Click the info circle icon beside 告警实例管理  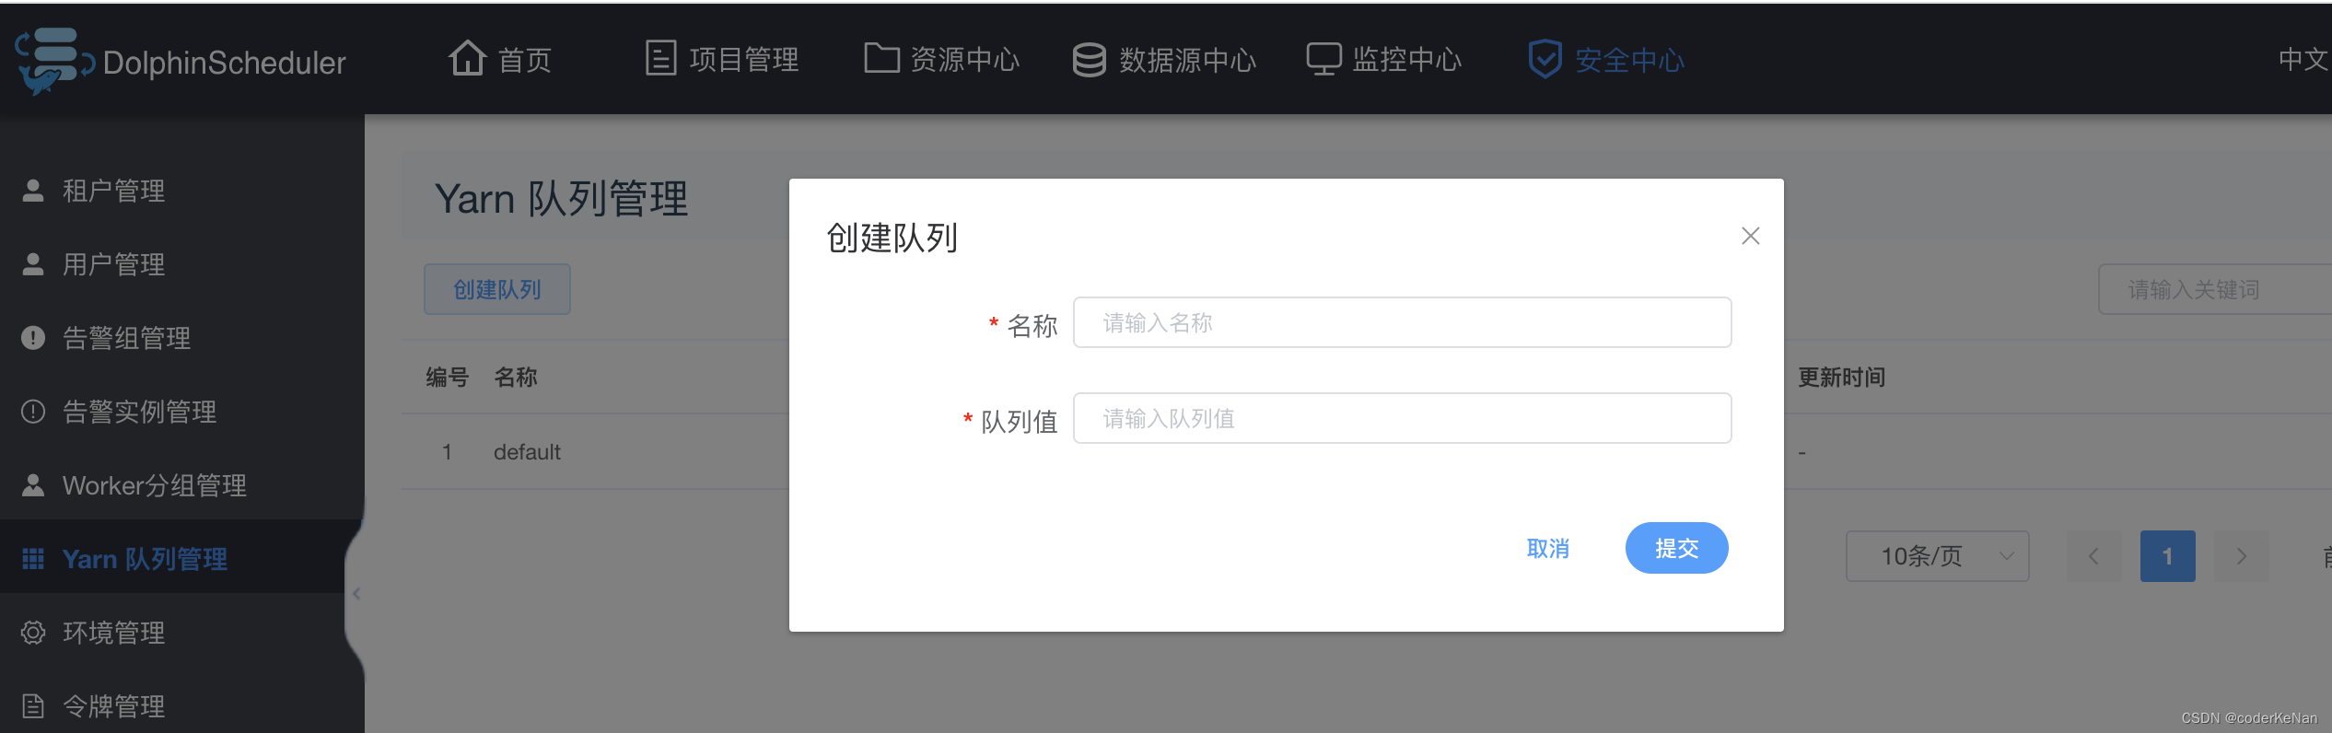point(33,412)
